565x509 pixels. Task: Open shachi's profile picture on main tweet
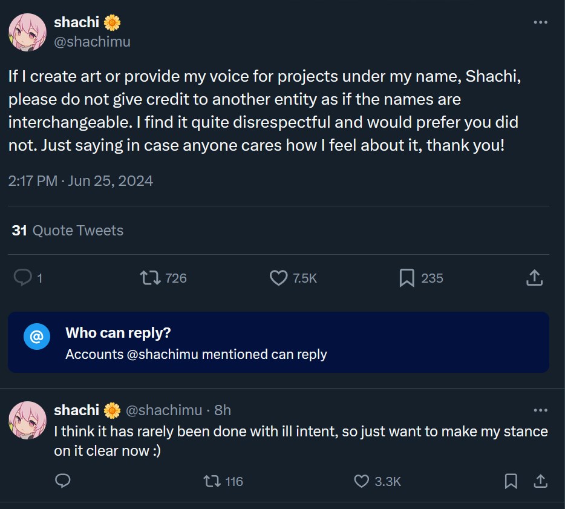[27, 32]
